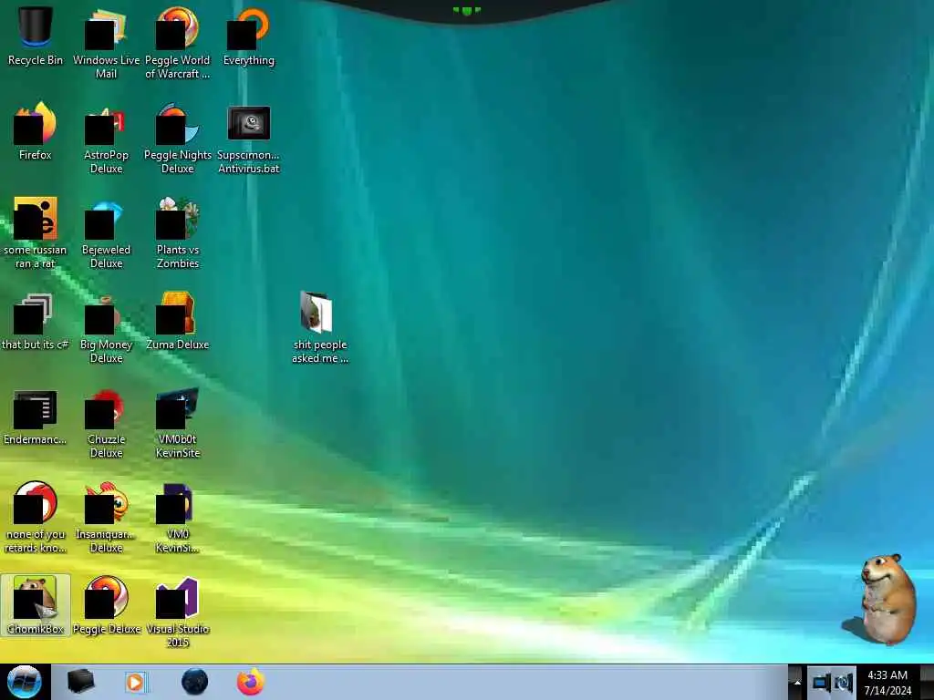The height and width of the screenshot is (700, 934).
Task: Launch Firefox from the taskbar
Action: coord(251,682)
